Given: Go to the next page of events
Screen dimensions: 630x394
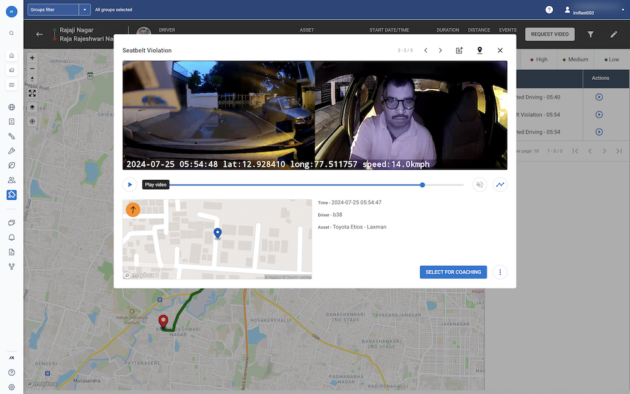Looking at the screenshot, I should (604, 151).
